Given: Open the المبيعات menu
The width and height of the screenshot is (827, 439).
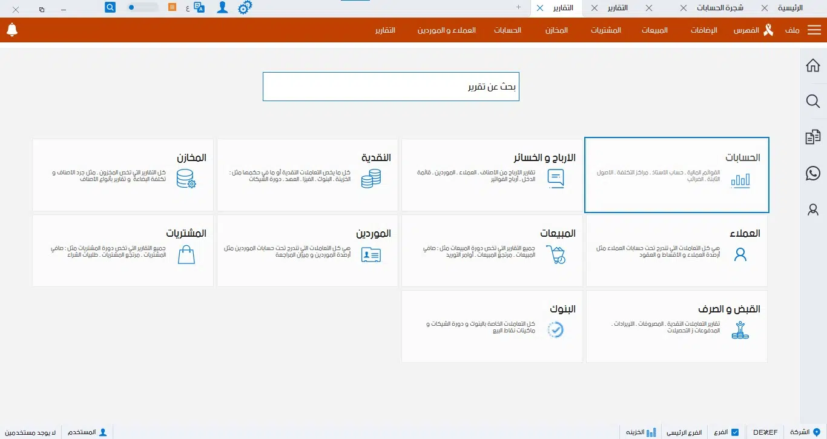Looking at the screenshot, I should (654, 30).
